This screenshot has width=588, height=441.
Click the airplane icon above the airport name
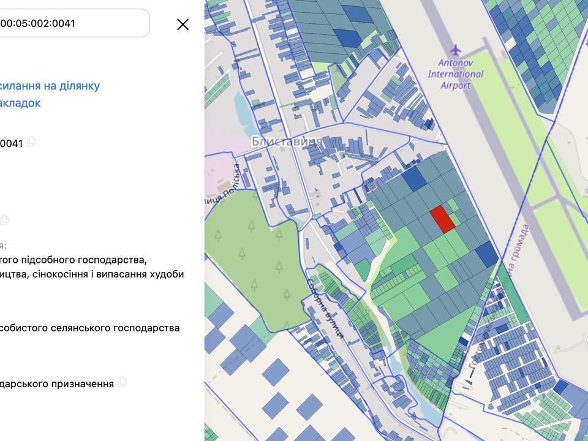coord(455,49)
